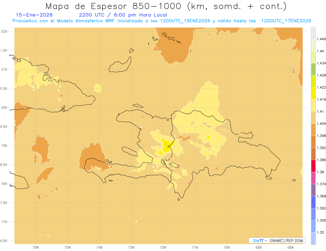The height and width of the screenshot is (251, 326).
Task: Click the valid-until time 1200UTC_17ENE2026
Action: (286, 21)
